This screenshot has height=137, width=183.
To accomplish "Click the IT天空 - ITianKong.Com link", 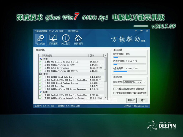I will pyautogui.click(x=136, y=106).
